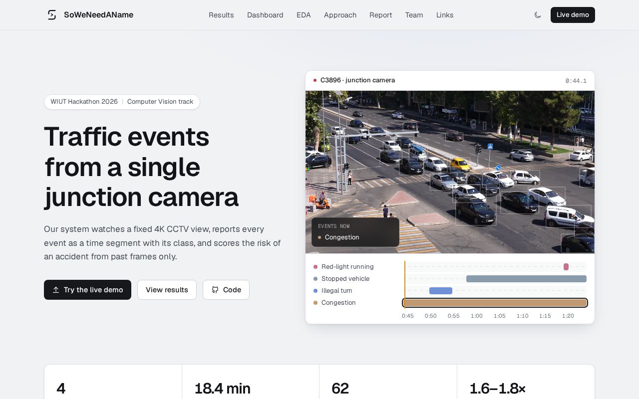The width and height of the screenshot is (639, 399).
Task: Click the blue illegal turn timeline segment
Action: [441, 291]
